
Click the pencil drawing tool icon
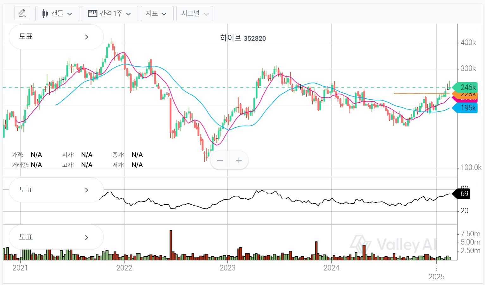(x=22, y=13)
